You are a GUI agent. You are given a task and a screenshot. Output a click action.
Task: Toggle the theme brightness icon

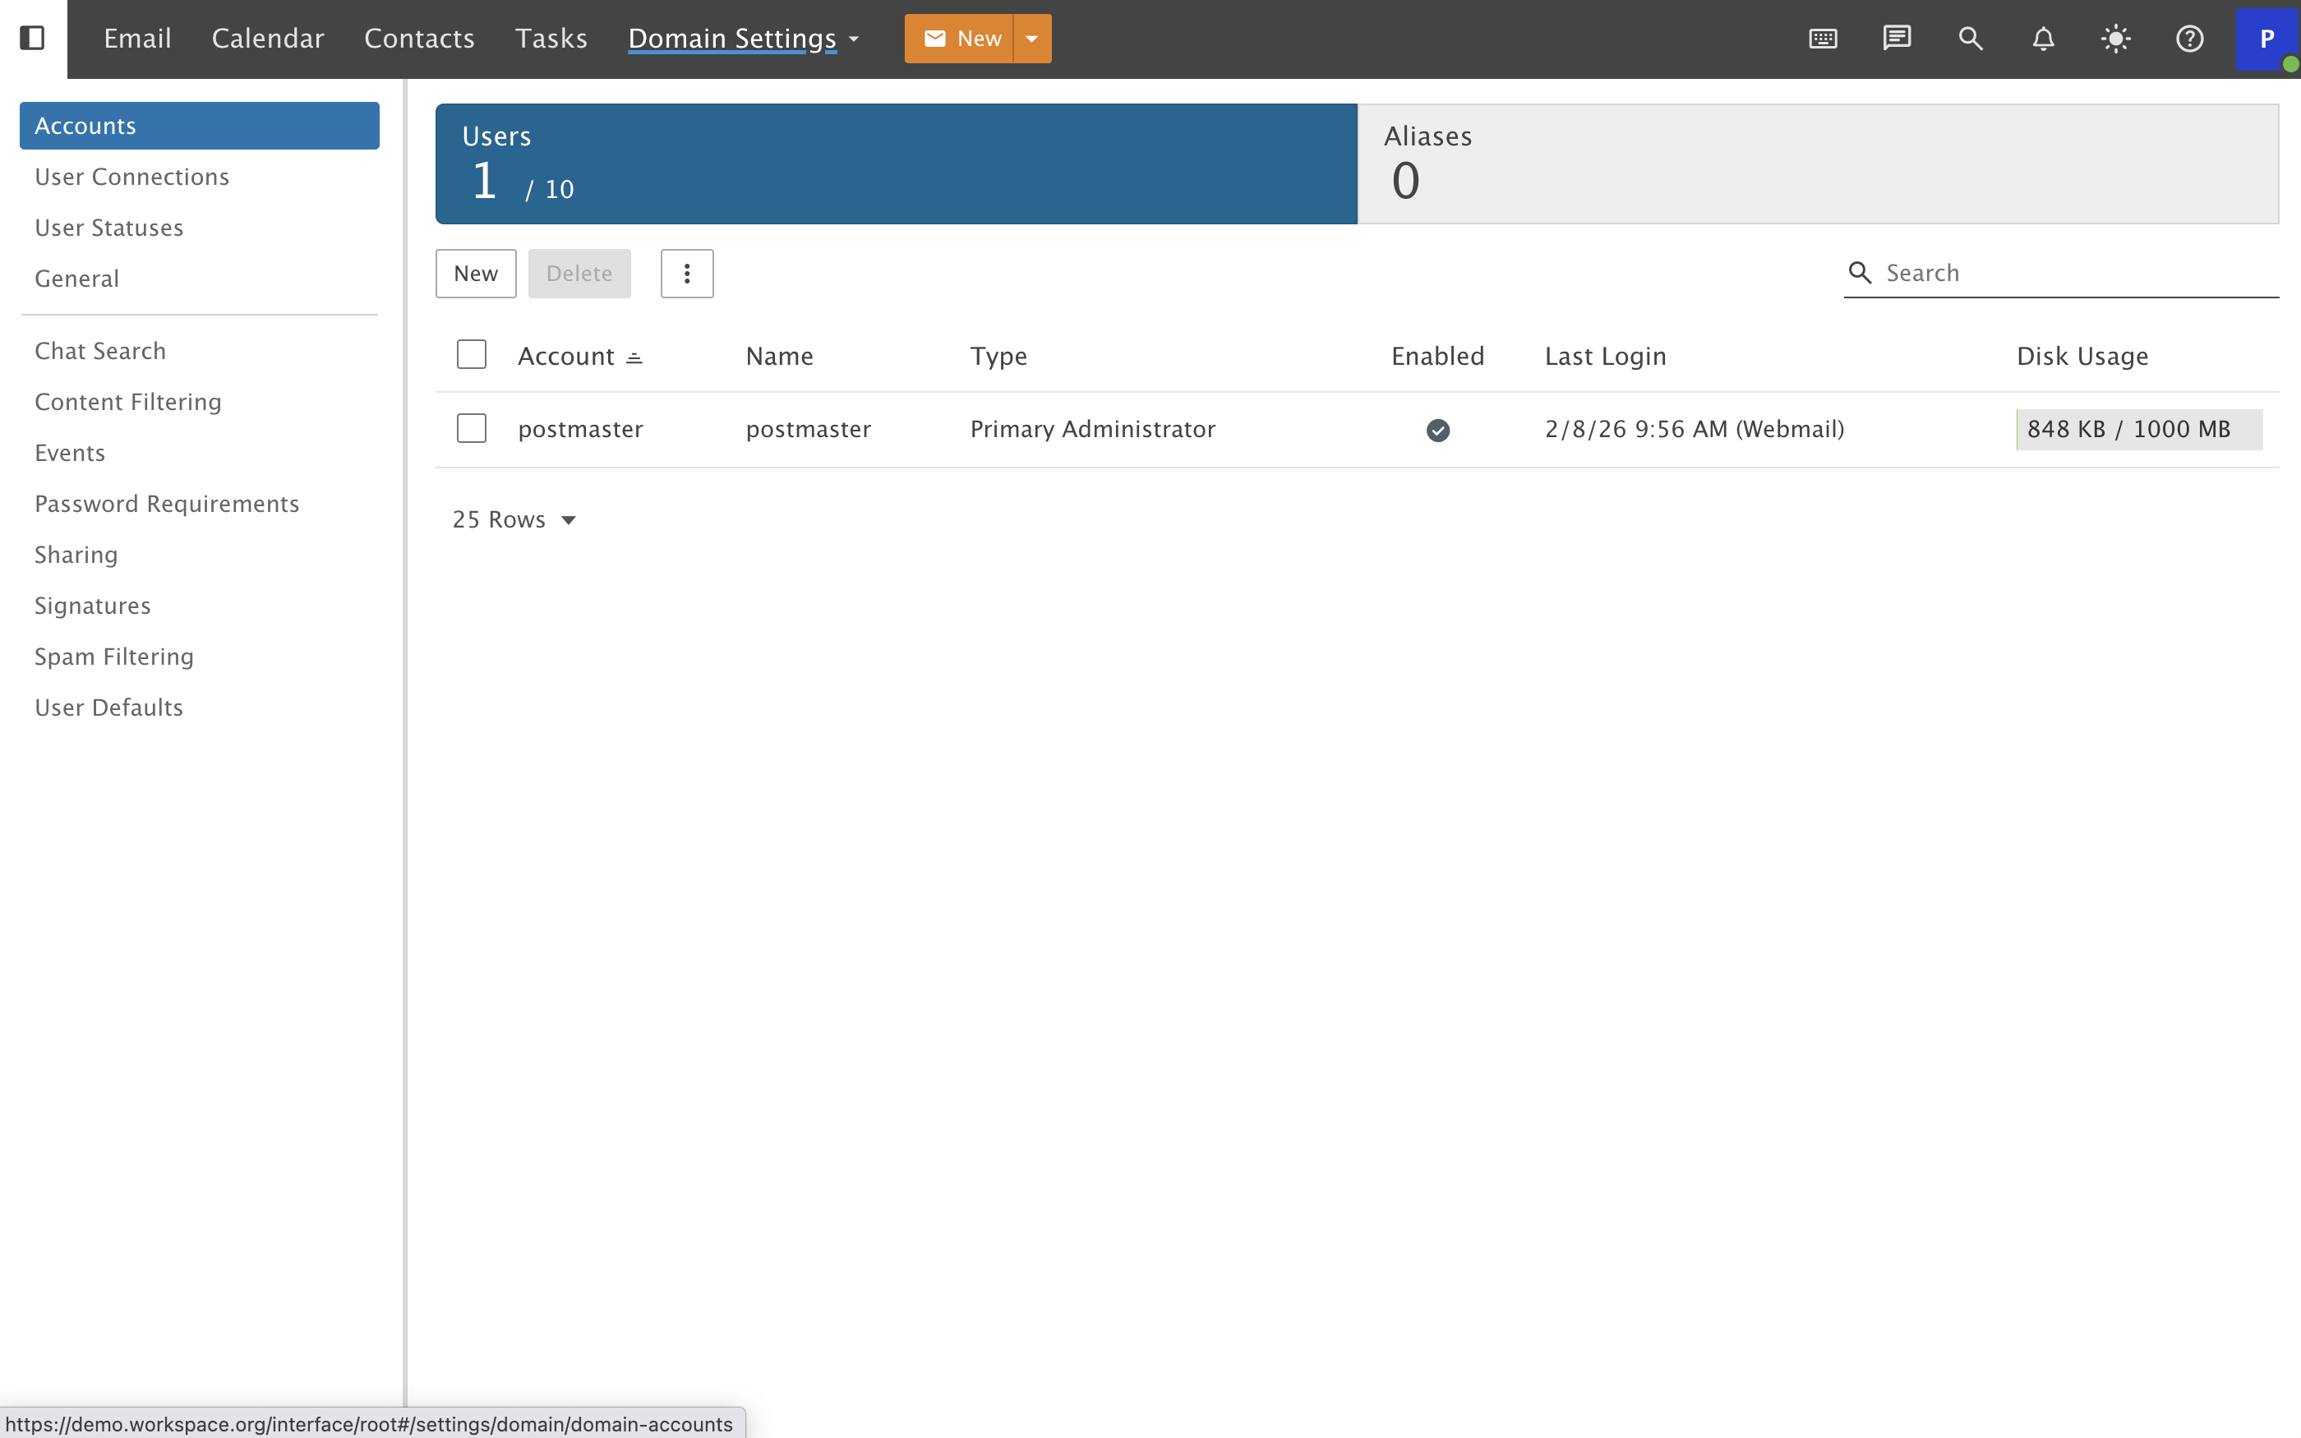click(2115, 38)
